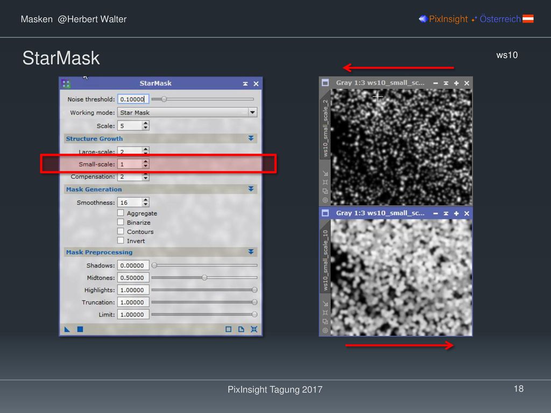Click the Scale spinner arrows

145,125
